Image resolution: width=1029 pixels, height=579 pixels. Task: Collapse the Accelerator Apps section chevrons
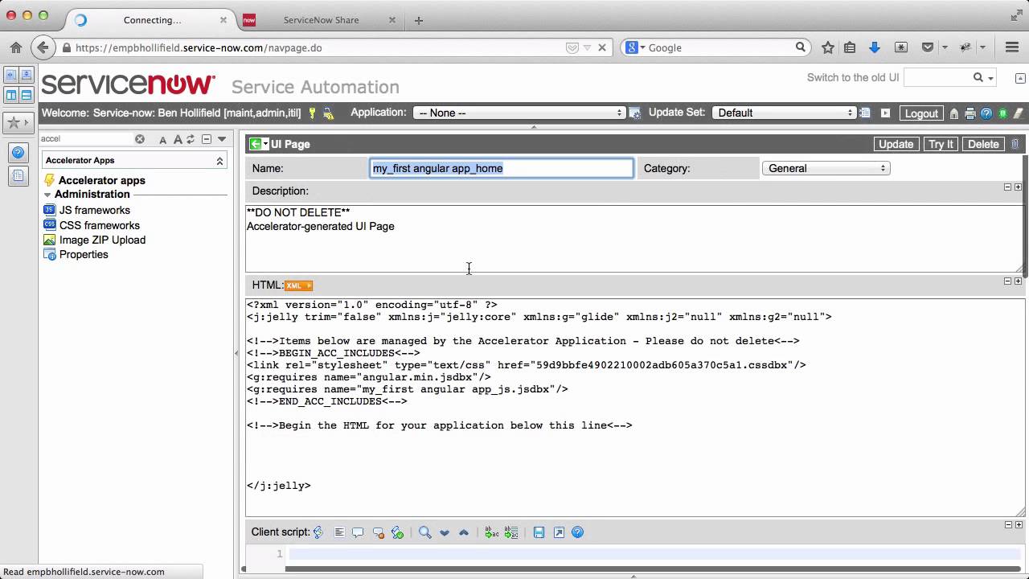(219, 161)
